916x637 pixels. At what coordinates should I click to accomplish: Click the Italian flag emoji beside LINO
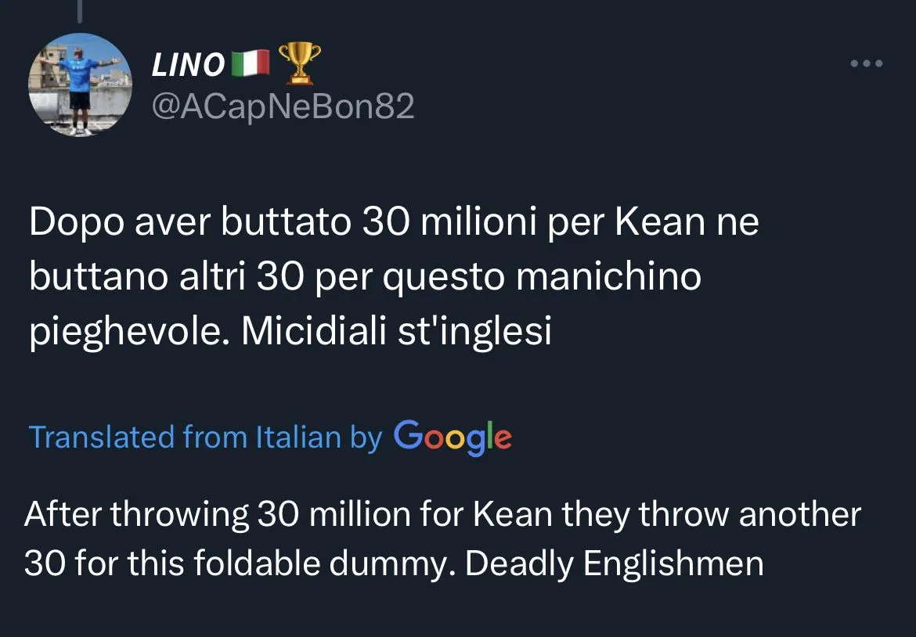251,63
